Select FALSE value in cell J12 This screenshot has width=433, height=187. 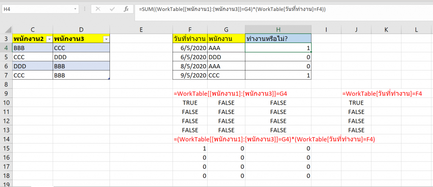356,121
